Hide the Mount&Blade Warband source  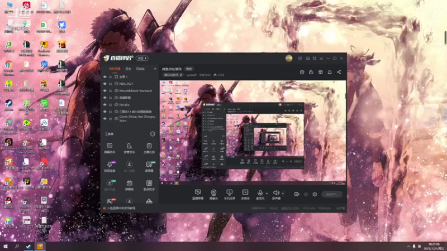[105, 91]
